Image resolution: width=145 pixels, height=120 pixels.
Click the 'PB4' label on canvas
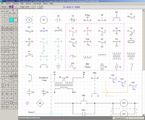(x=95, y=73)
